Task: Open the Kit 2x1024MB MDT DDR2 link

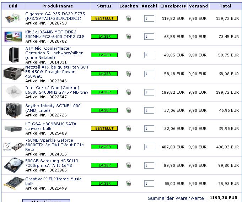Action: point(55,34)
